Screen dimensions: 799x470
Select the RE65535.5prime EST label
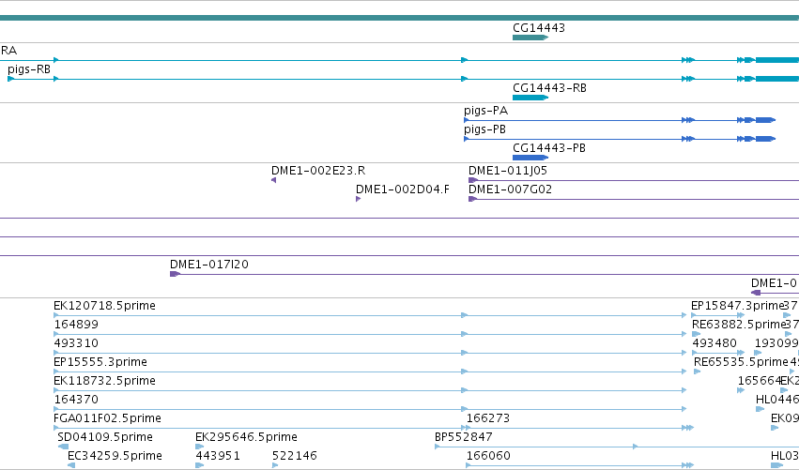[x=742, y=362]
